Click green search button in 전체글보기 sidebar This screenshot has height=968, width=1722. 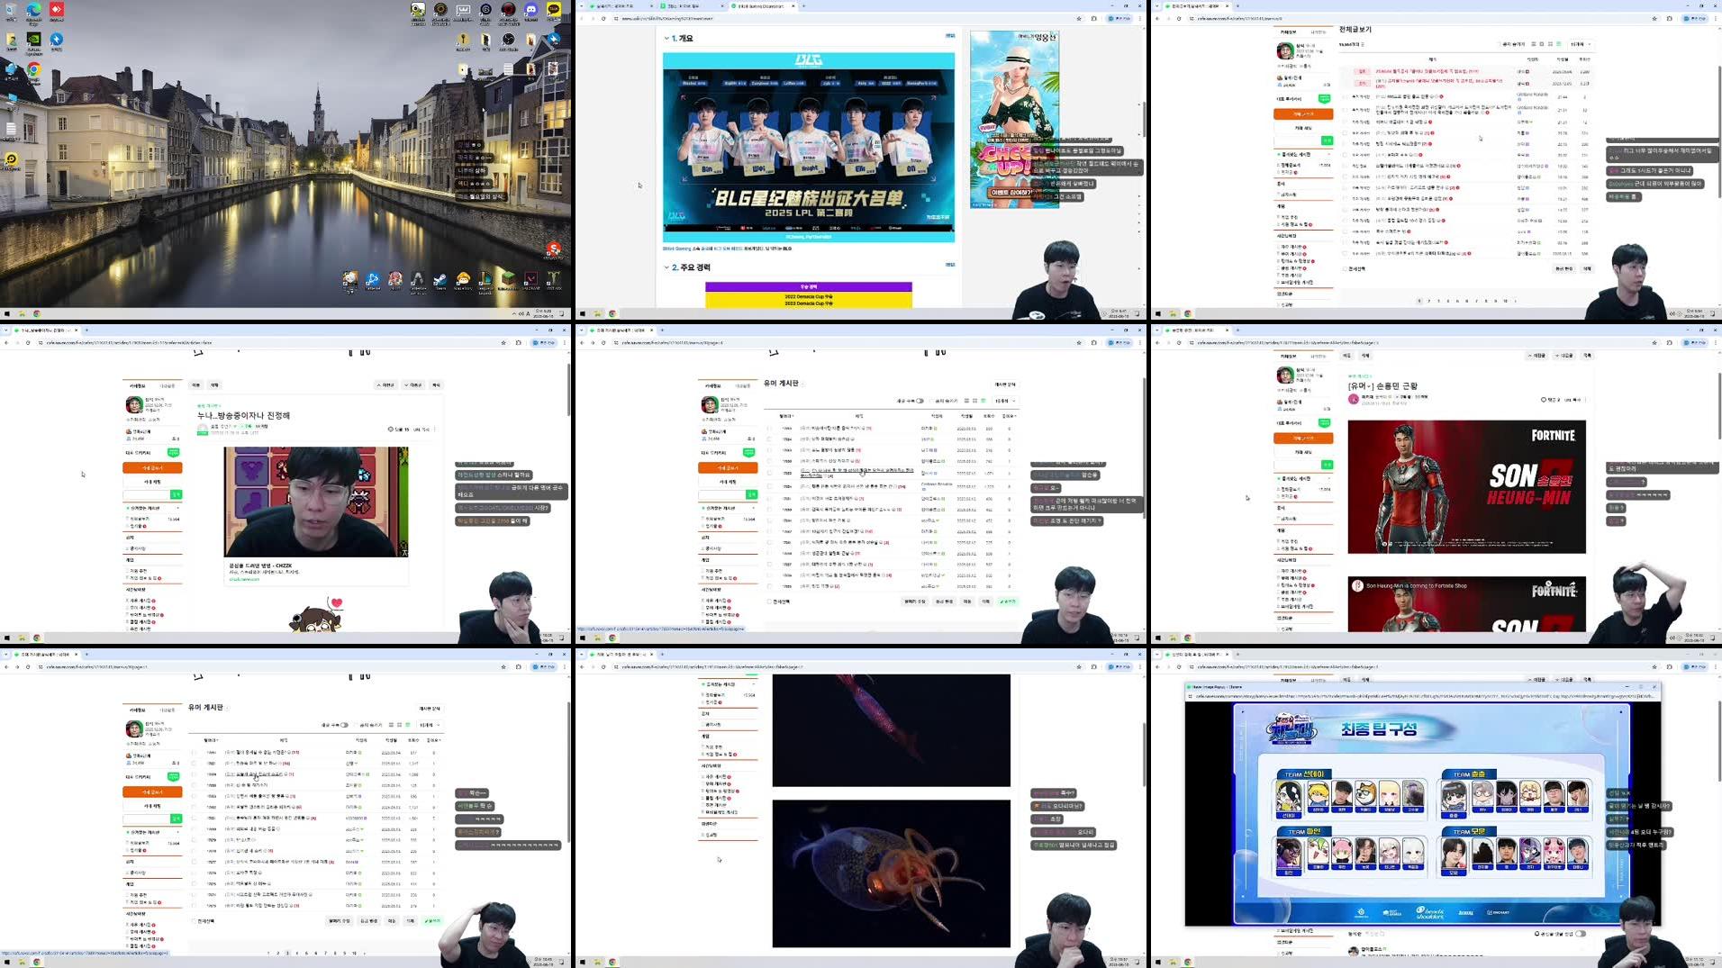[x=1327, y=140]
